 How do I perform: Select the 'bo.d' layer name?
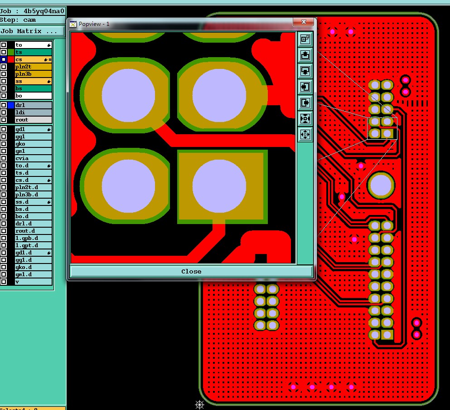(33, 216)
